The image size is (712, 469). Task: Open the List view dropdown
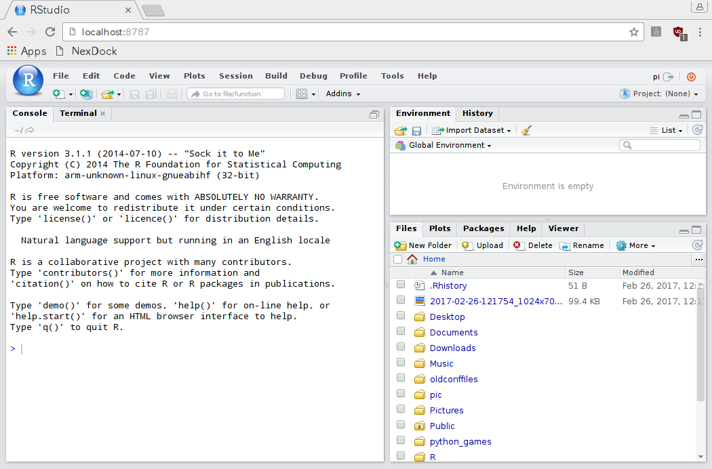(x=667, y=130)
